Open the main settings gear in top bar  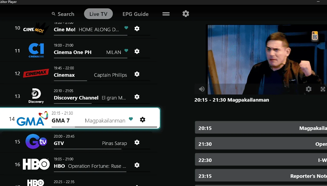click(186, 13)
